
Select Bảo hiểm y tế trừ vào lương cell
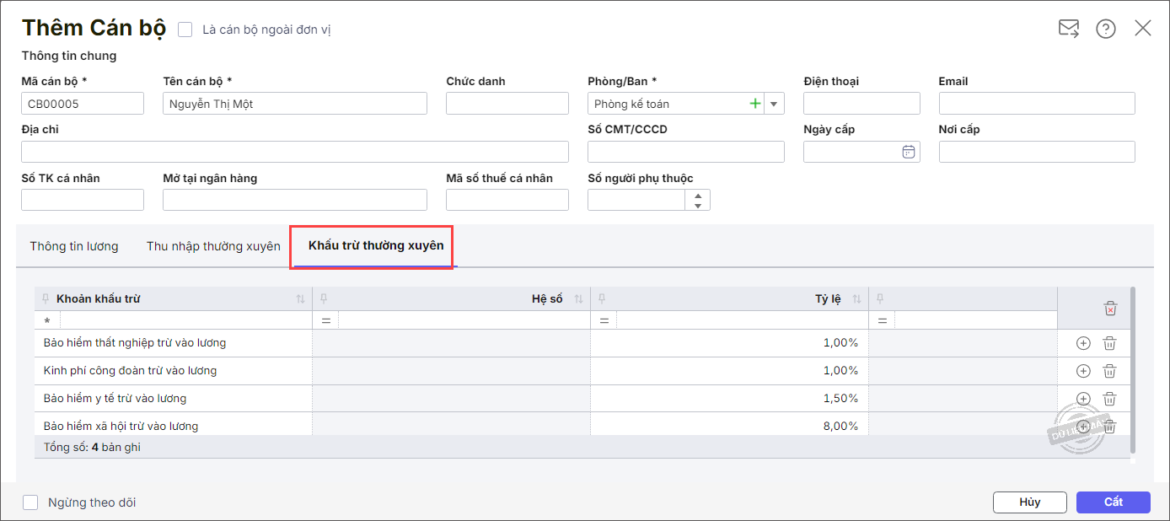pyautogui.click(x=174, y=399)
